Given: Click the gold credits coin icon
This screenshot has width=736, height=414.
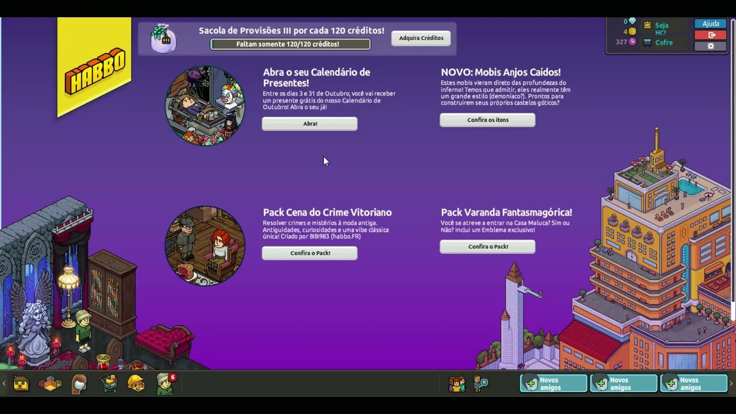Looking at the screenshot, I should click(632, 32).
